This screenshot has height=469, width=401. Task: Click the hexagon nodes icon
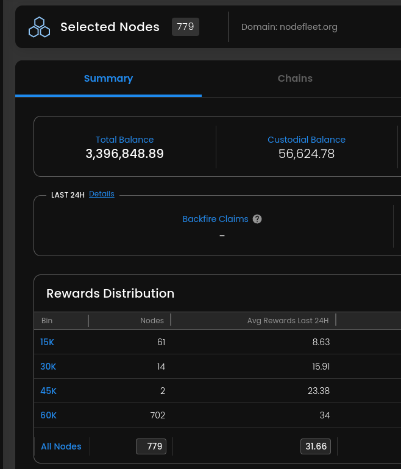[39, 27]
